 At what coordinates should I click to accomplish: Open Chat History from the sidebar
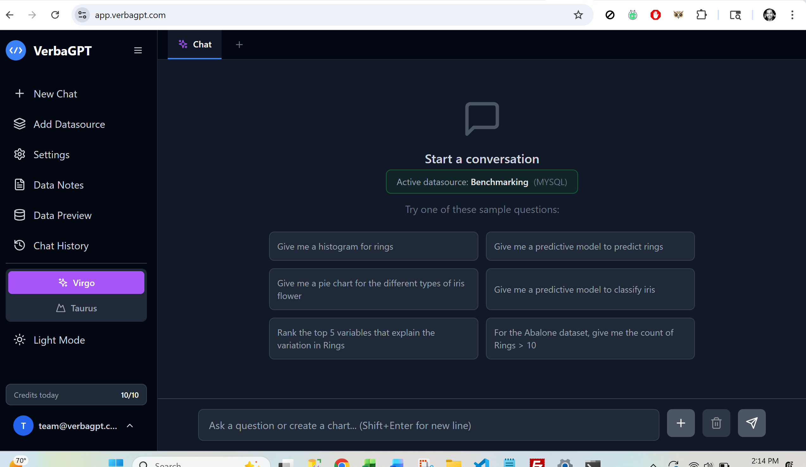click(x=61, y=246)
